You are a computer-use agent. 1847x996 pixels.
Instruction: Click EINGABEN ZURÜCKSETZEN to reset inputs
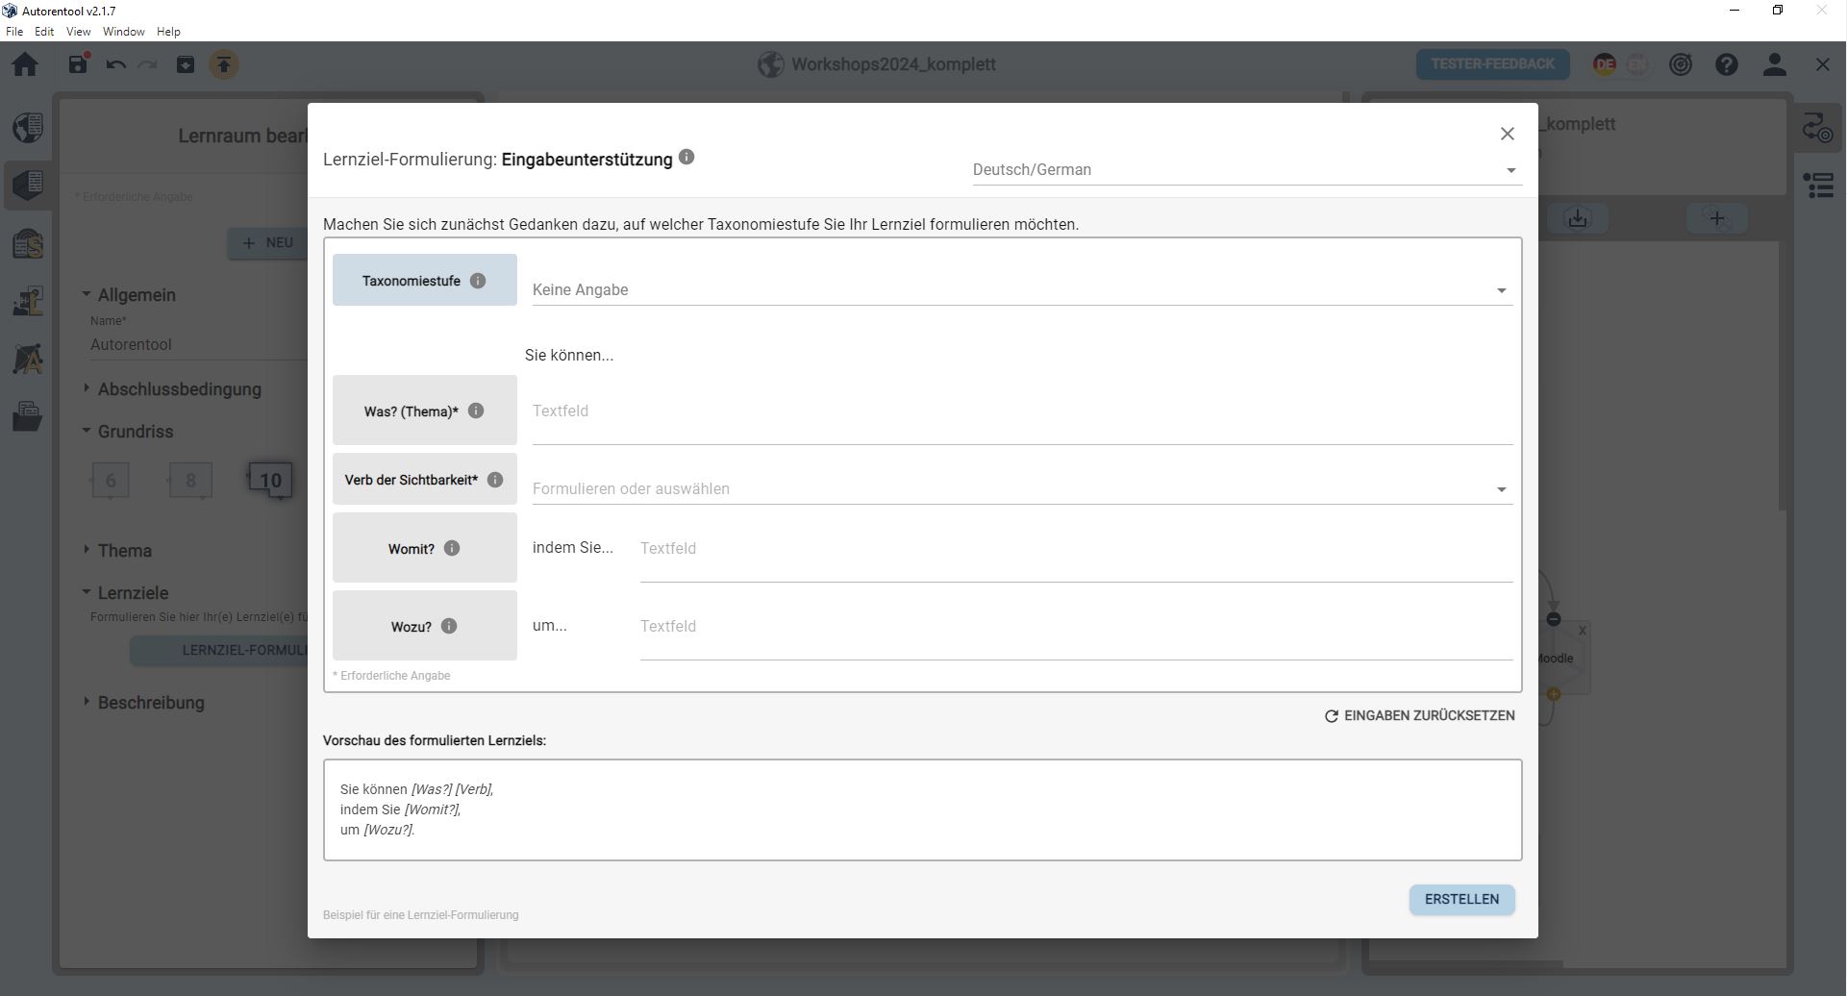(x=1419, y=716)
